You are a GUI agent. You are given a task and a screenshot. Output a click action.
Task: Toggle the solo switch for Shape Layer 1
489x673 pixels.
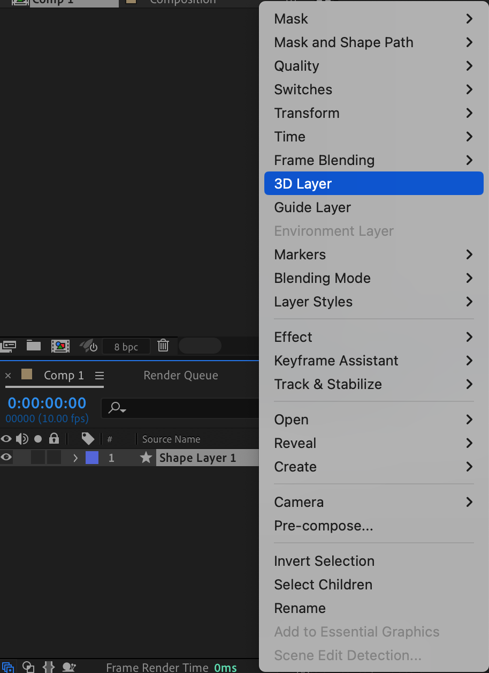click(x=37, y=458)
